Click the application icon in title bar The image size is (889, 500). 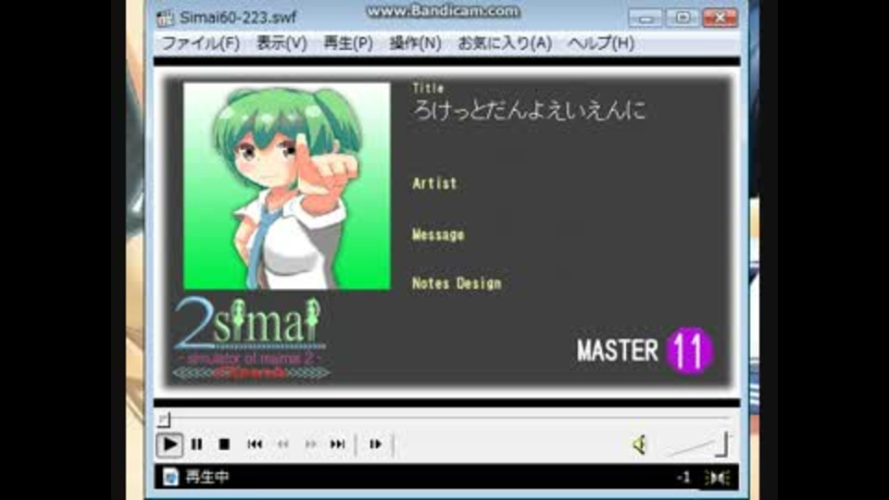[165, 18]
